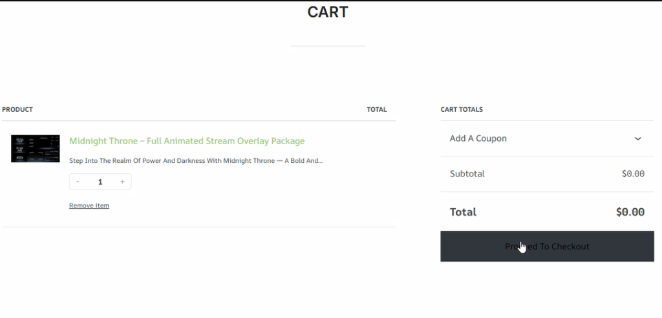Click the Midnight Throne product thumbnail
Viewport: 662px width, 318px height.
coord(36,149)
